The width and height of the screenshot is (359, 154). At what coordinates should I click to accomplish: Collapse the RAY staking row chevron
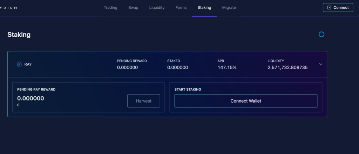click(x=320, y=64)
